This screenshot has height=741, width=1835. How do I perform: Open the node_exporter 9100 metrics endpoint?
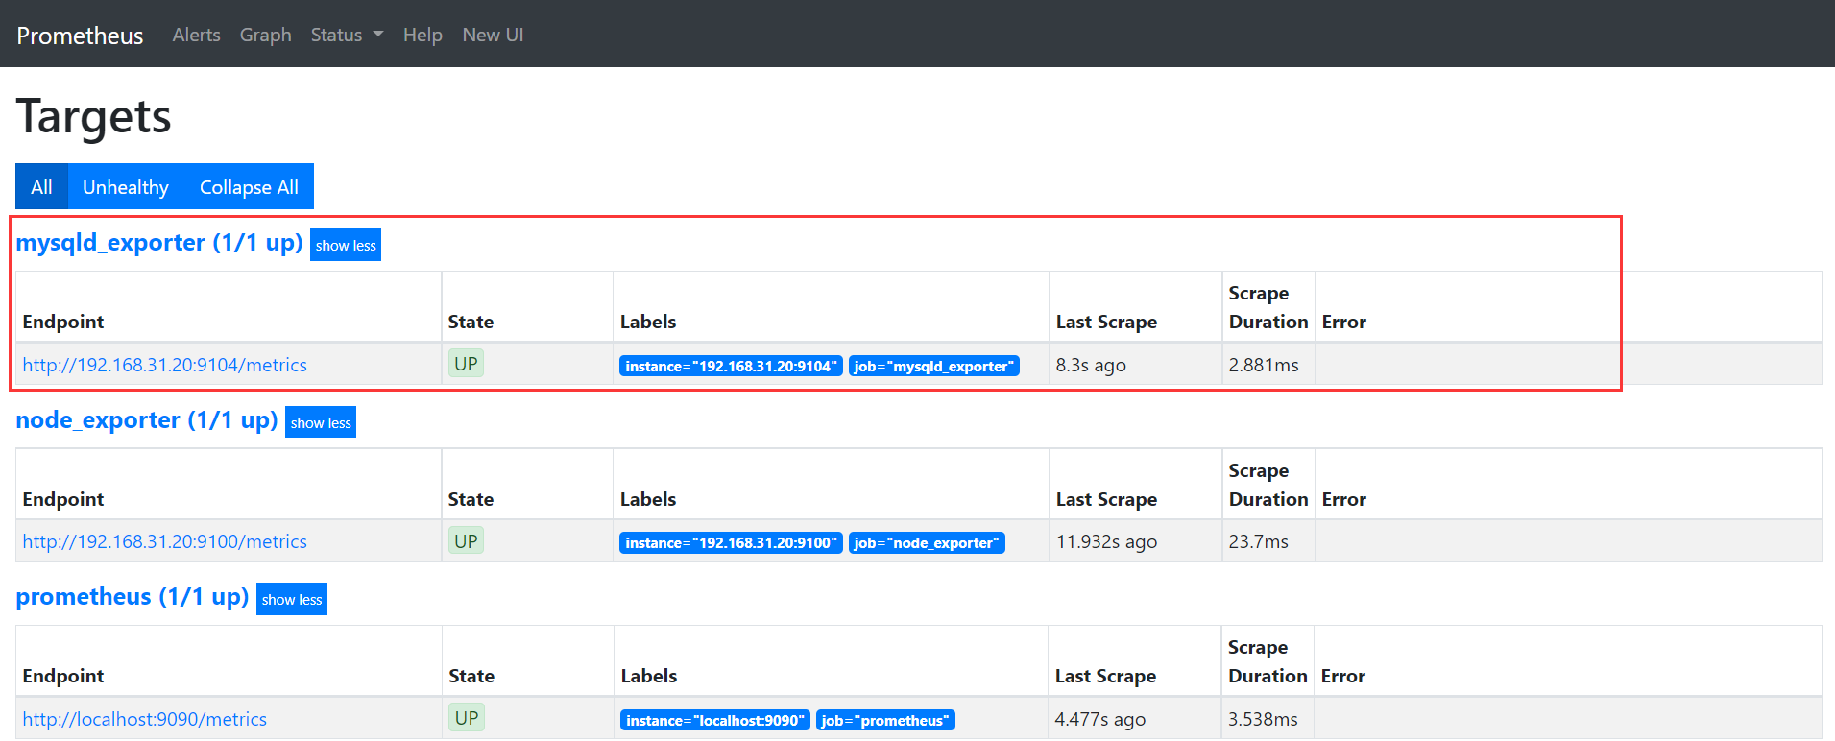pos(165,541)
